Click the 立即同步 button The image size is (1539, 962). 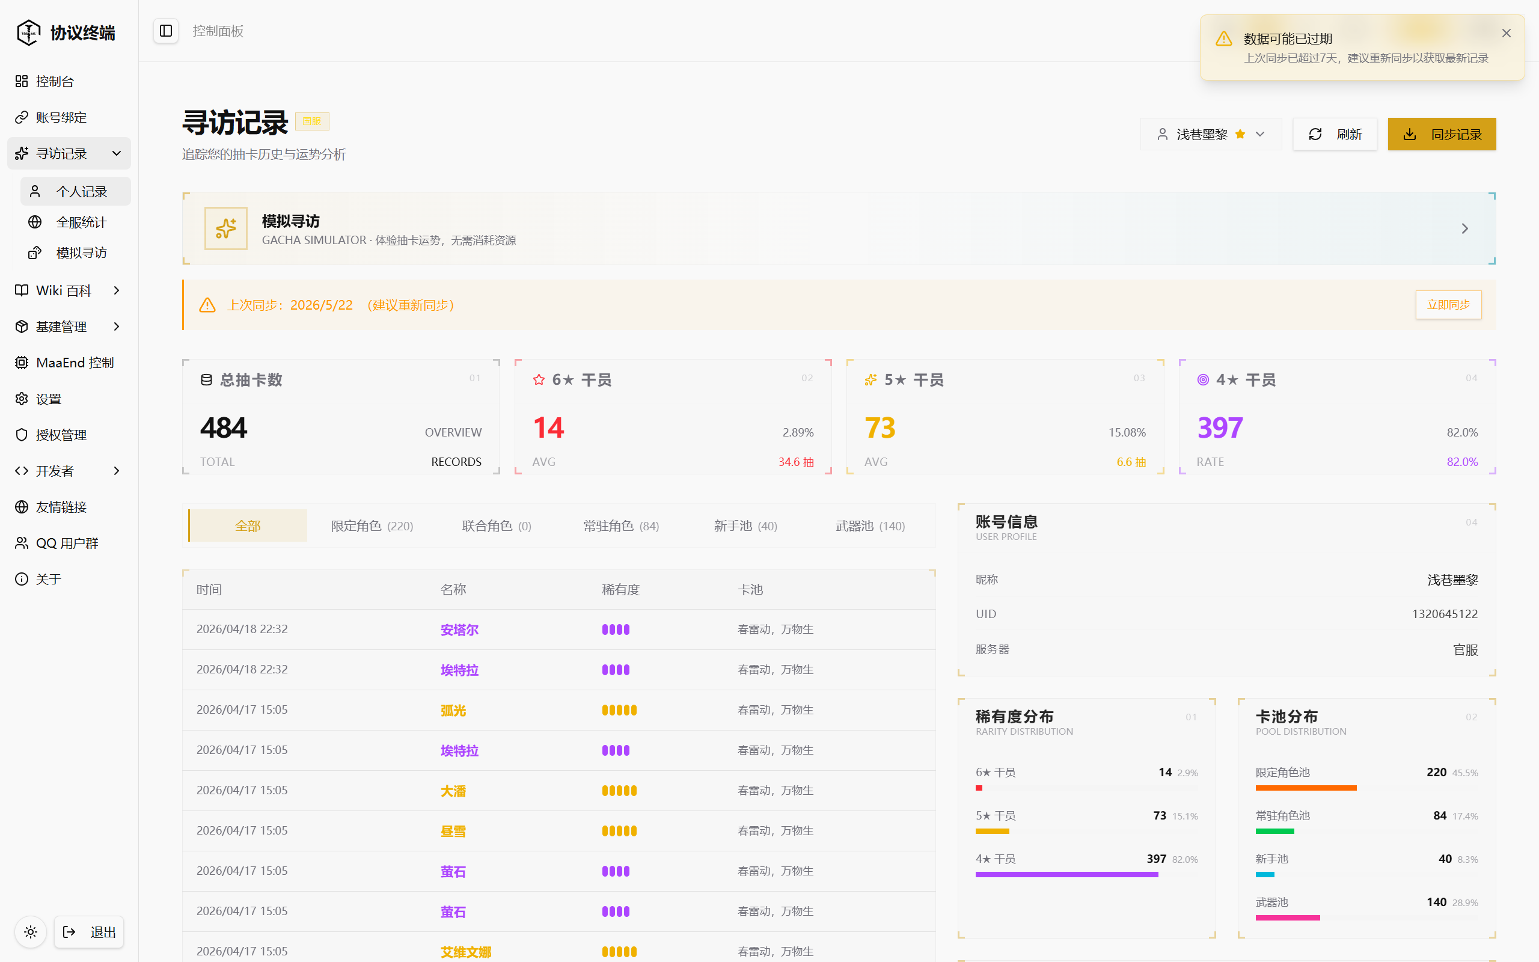[x=1448, y=305]
